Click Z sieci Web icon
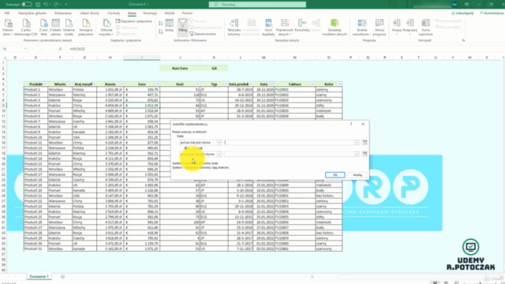 43,28
